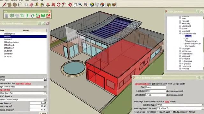Select South-Weymouth in the location tree
204x114 pixels.
(193, 44)
